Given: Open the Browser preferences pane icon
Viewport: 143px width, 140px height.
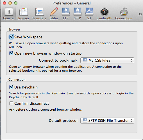Looking at the screenshot, I should [x=24, y=12].
